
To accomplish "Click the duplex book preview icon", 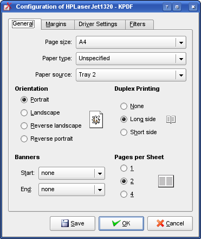I will [x=171, y=119].
